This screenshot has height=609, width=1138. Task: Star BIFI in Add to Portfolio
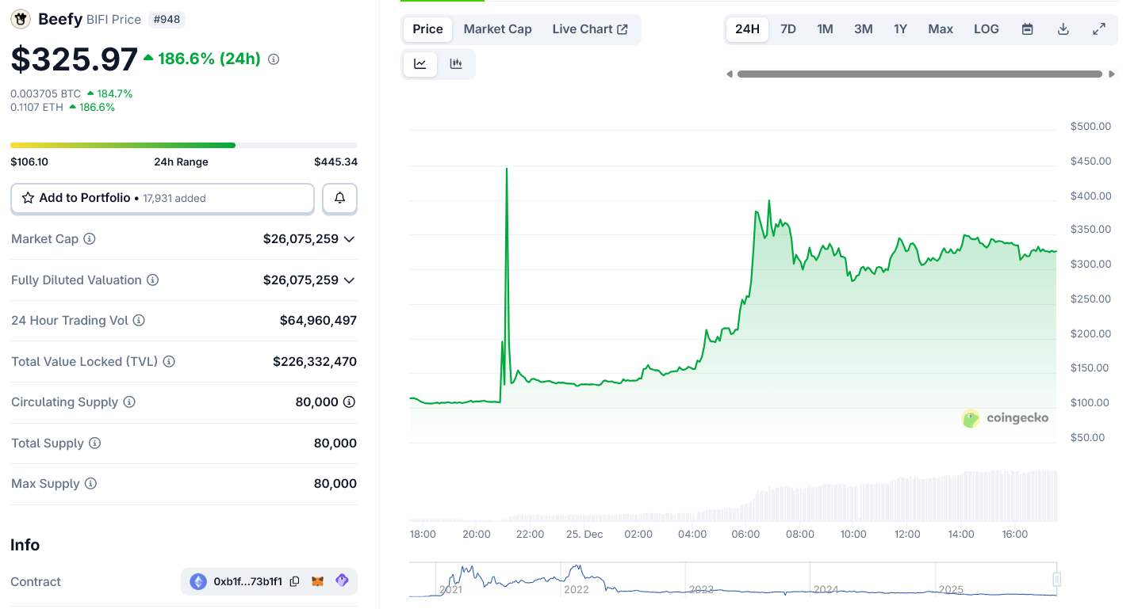[x=30, y=198]
